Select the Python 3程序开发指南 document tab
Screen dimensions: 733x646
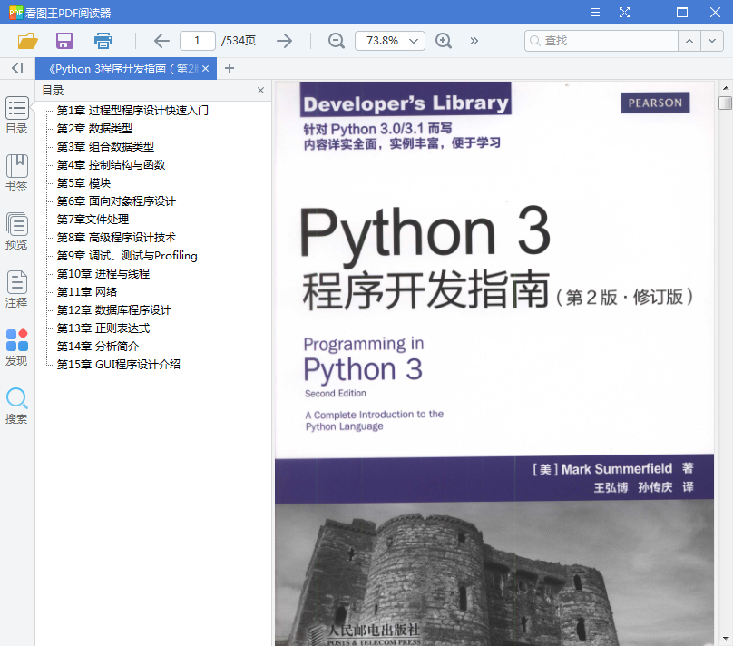tap(124, 69)
